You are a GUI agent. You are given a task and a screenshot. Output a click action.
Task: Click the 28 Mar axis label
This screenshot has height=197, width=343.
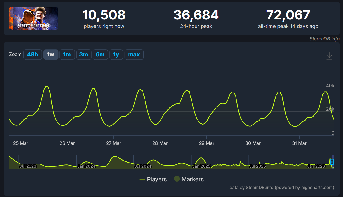pyautogui.click(x=160, y=143)
